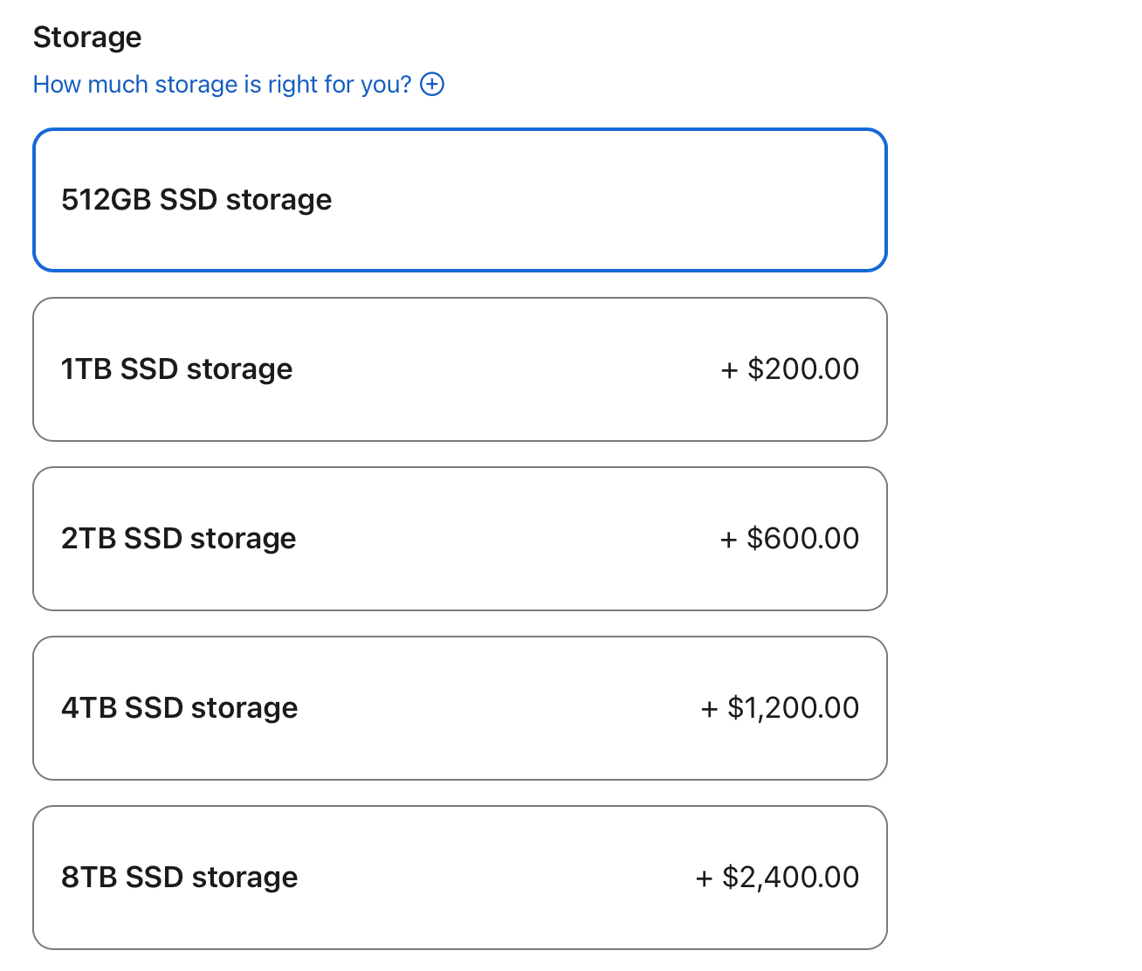This screenshot has width=1142, height=971.
Task: Select the 512GB SSD storage option
Action: coord(459,200)
